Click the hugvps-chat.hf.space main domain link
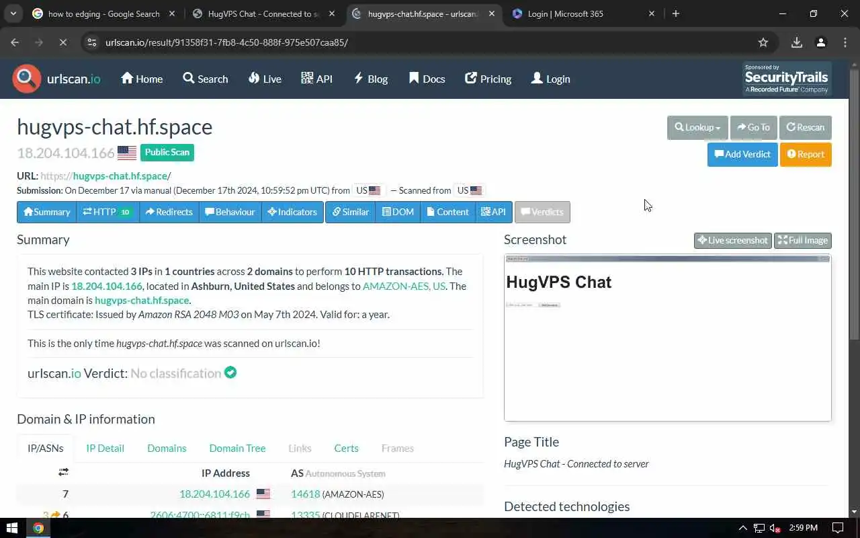Screen dimensions: 860x538 coord(142,301)
